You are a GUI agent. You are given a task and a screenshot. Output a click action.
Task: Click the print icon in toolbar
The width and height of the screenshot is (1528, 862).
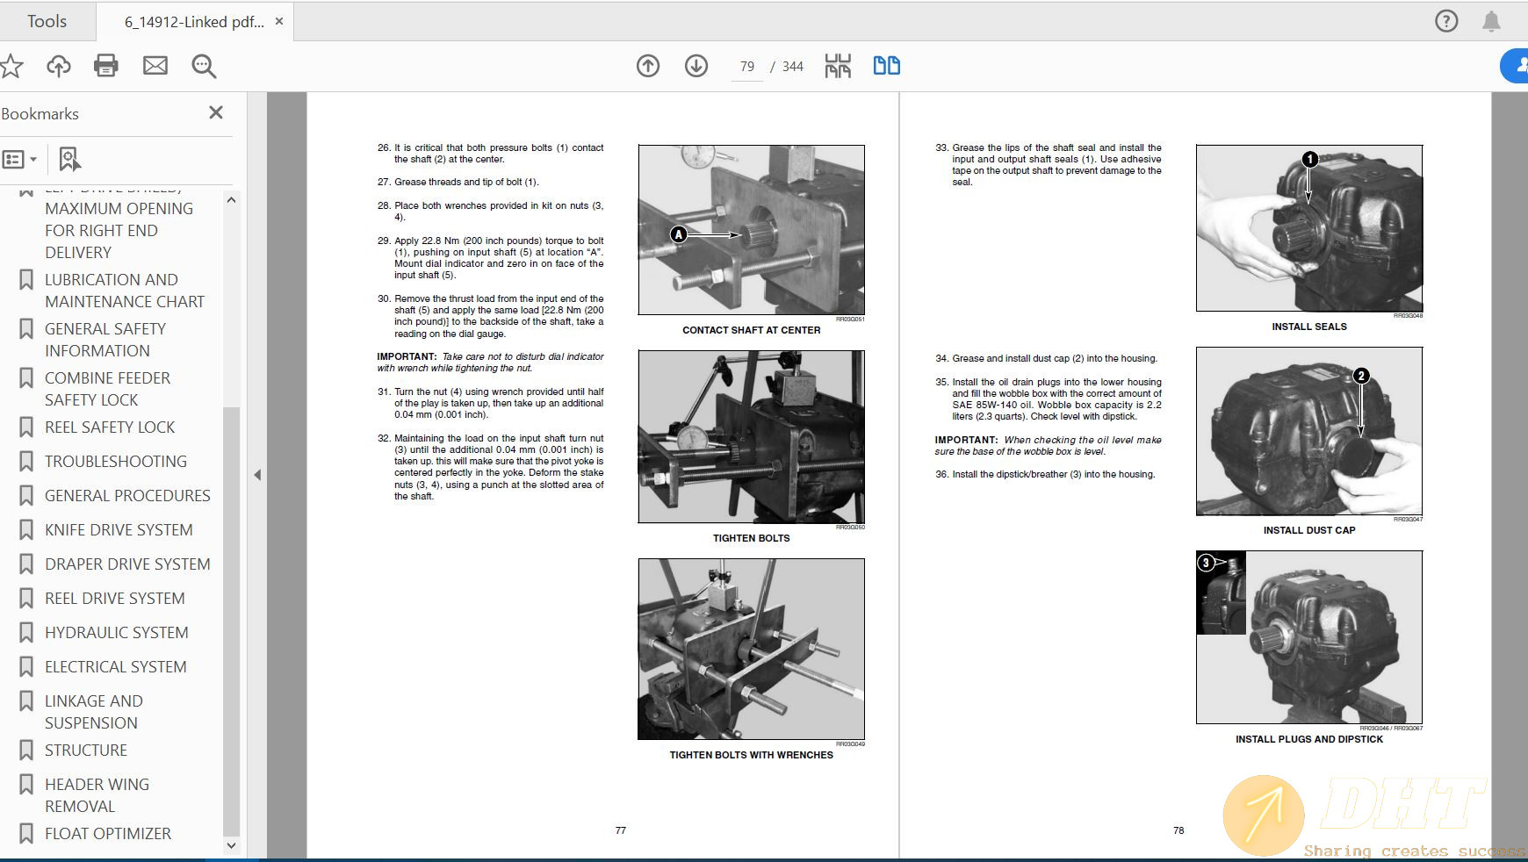(106, 66)
